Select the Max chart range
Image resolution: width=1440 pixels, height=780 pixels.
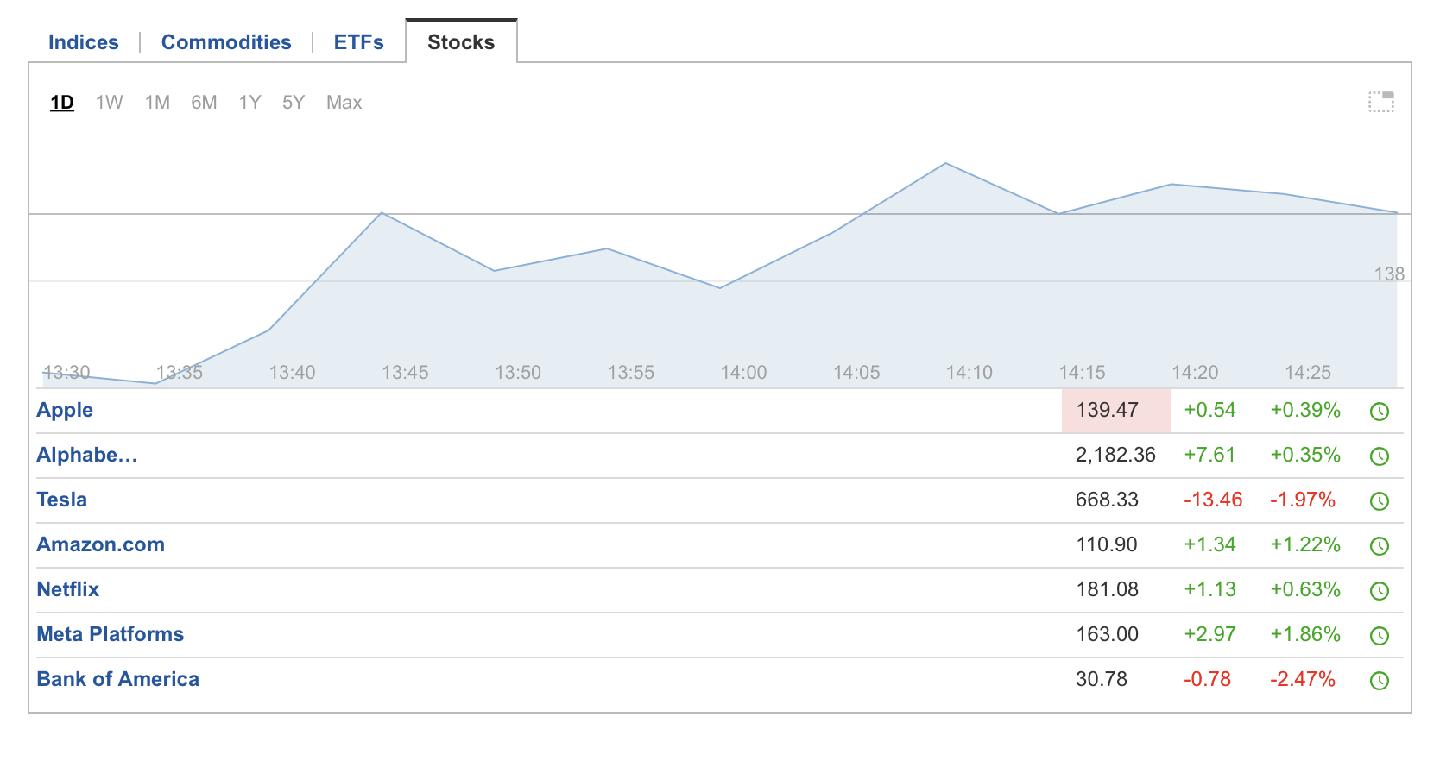coord(344,103)
